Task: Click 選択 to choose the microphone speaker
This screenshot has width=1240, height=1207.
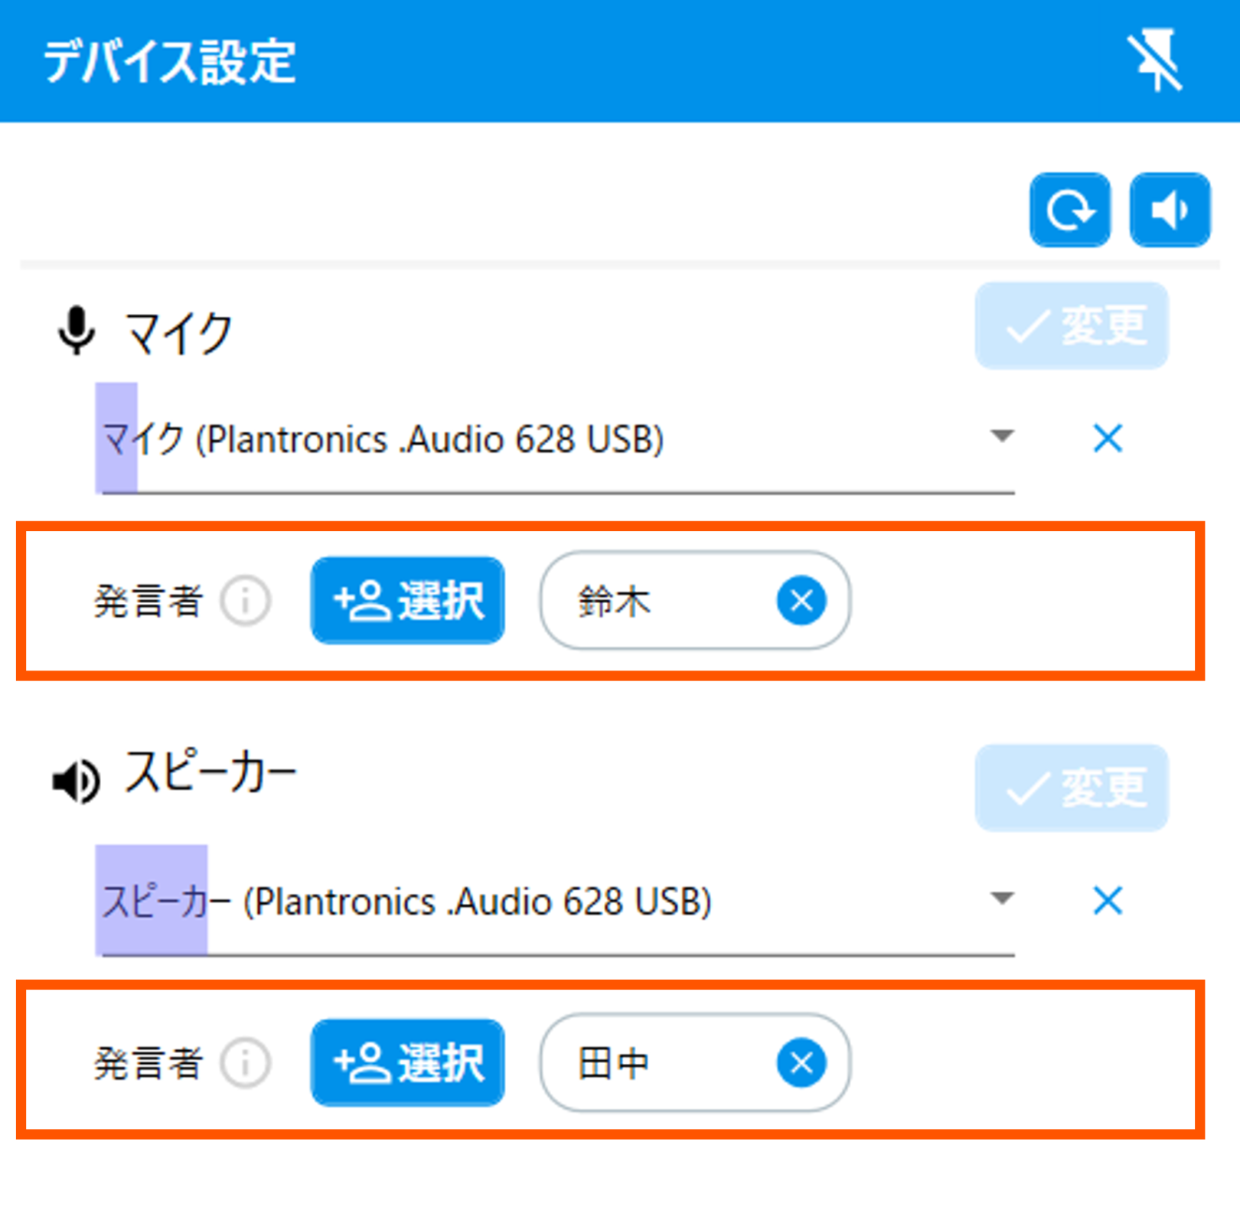Action: [407, 600]
